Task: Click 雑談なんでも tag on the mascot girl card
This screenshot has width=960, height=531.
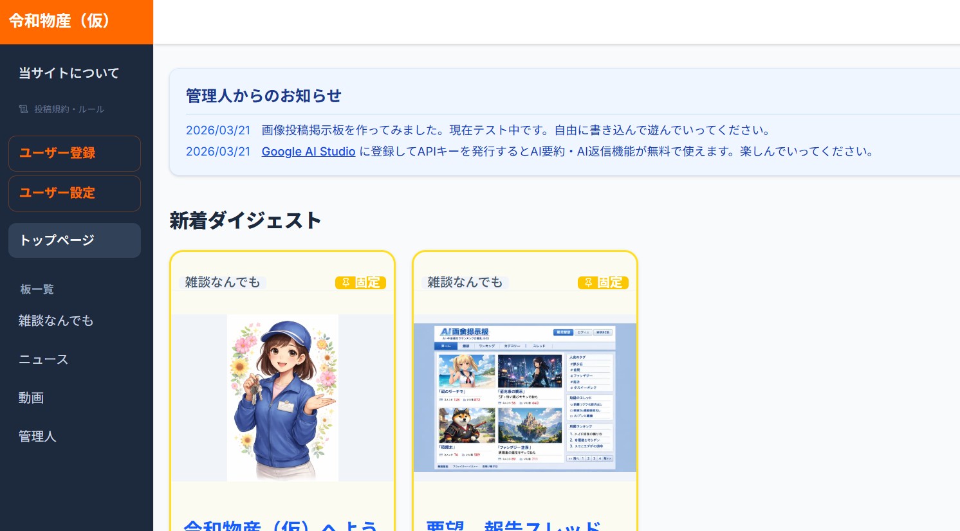Action: [223, 282]
